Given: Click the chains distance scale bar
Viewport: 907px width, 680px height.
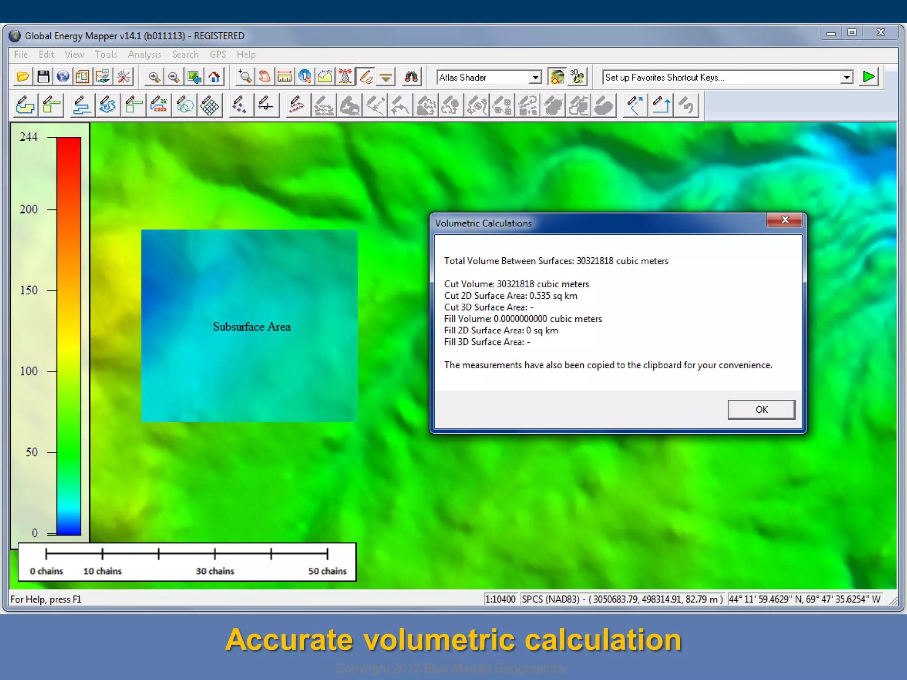Looking at the screenshot, I should (187, 562).
